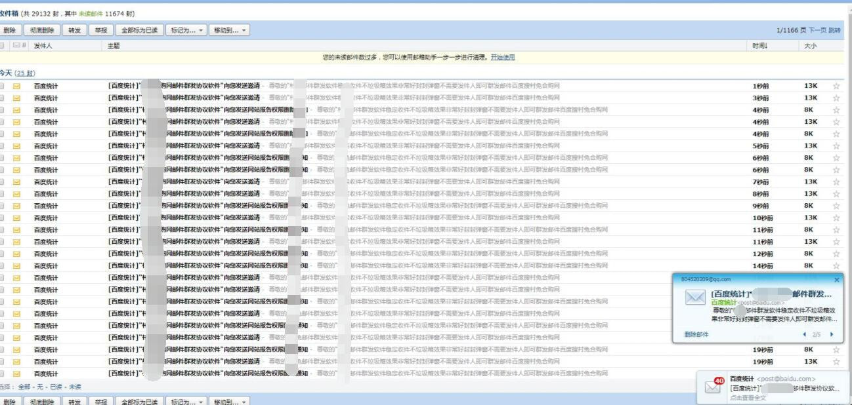This screenshot has height=405, width=852.
Task: Open the email subject received 1秒前
Action: click(x=184, y=86)
